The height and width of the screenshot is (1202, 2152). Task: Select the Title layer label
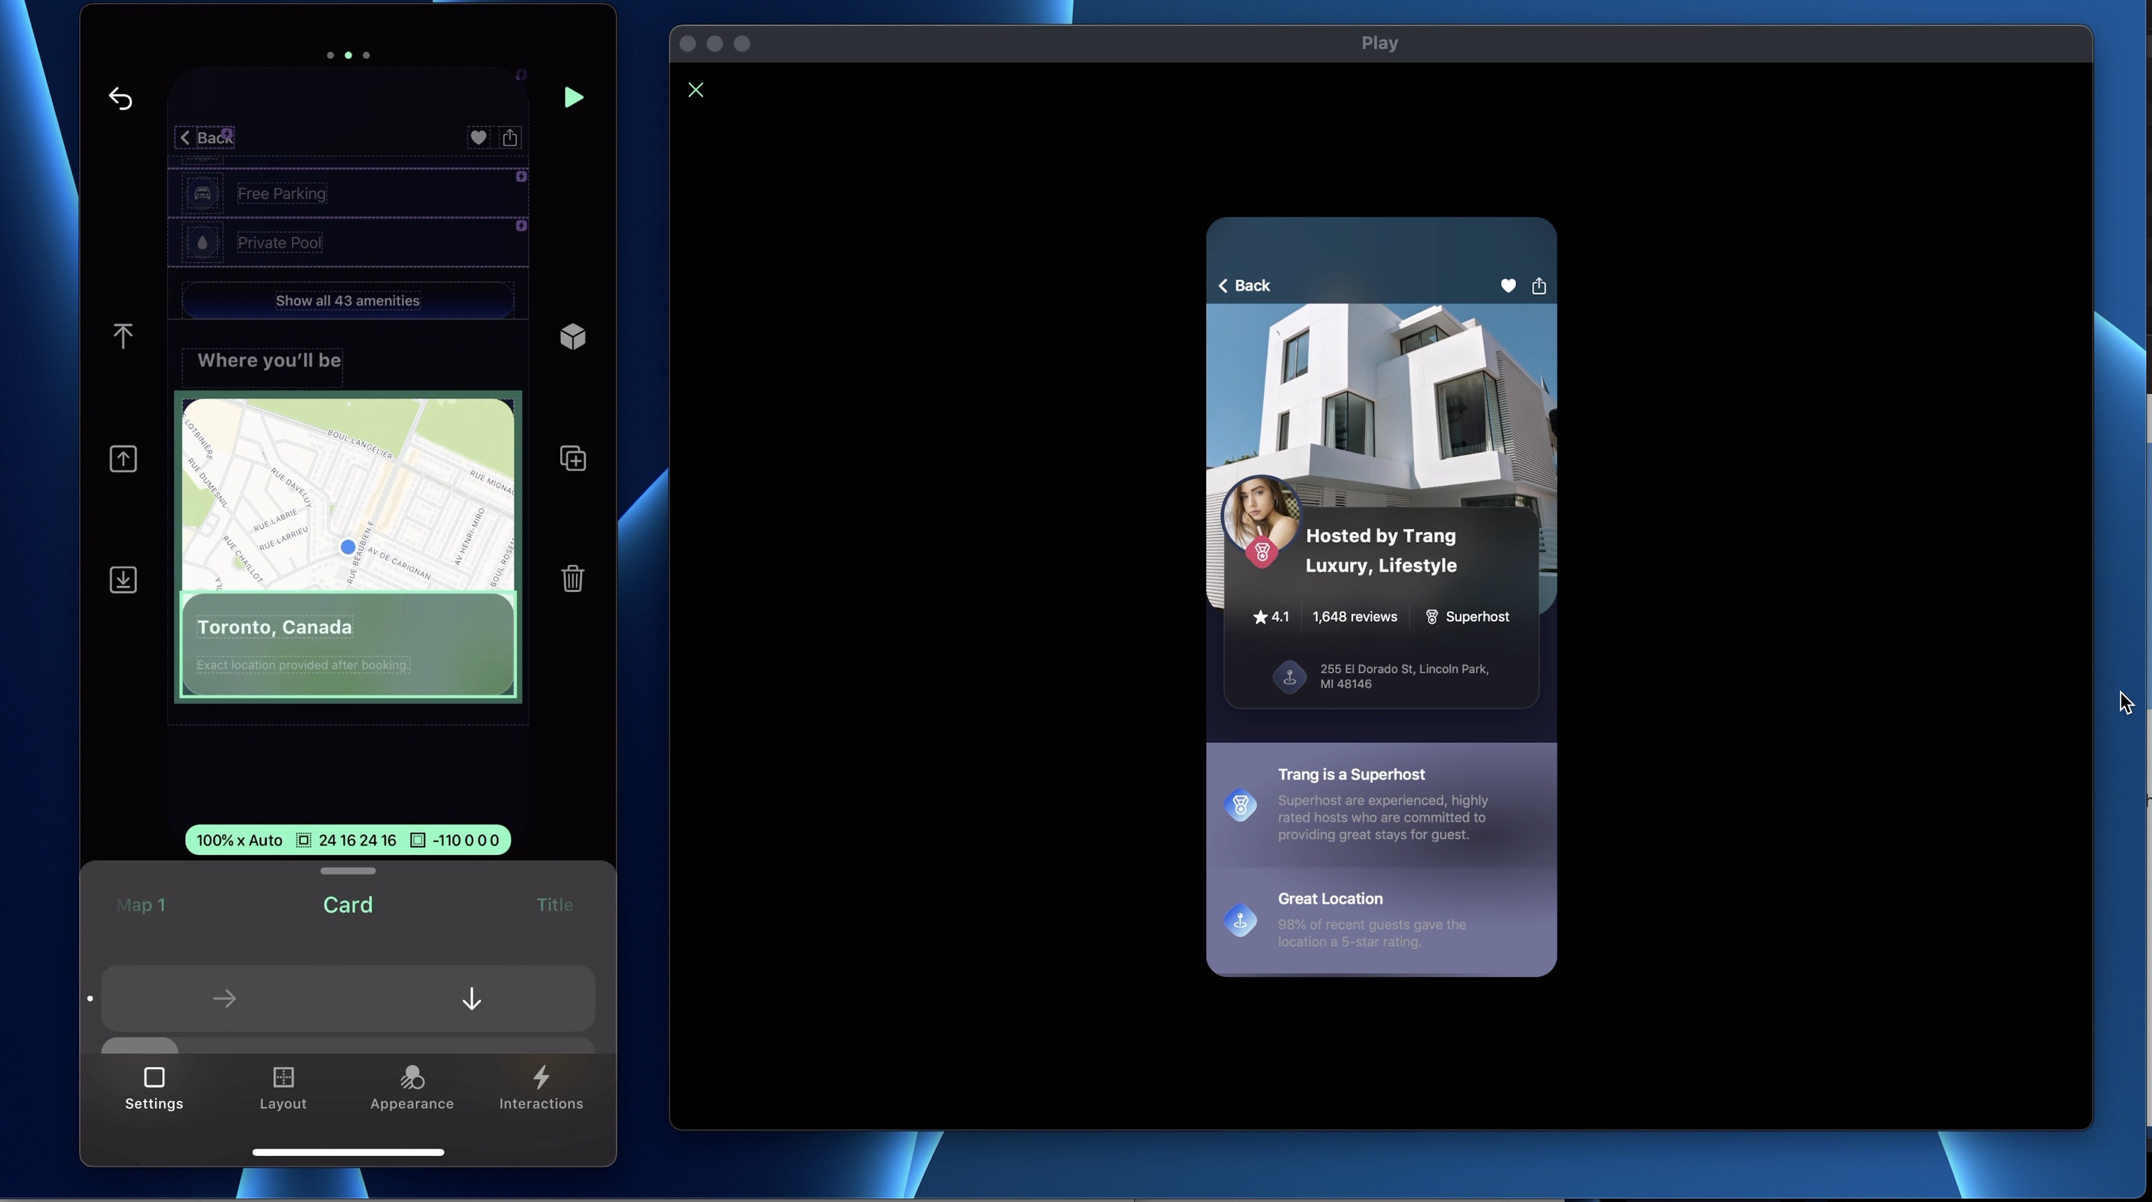click(x=555, y=905)
